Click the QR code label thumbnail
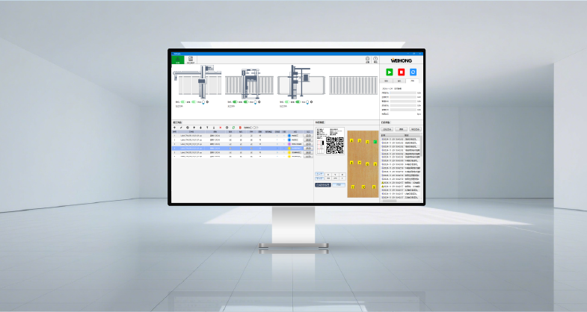 pos(334,144)
